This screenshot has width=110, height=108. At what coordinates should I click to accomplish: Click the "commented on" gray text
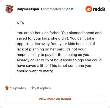coord(54,9)
